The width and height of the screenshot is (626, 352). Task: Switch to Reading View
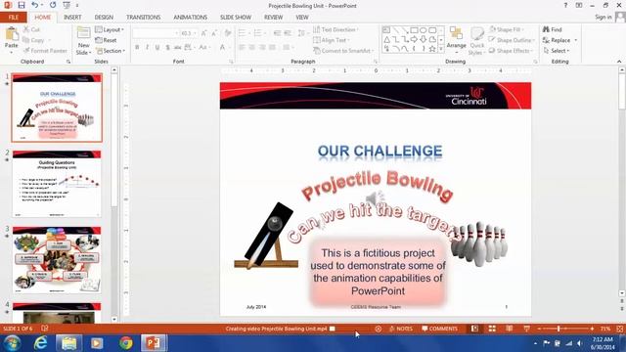point(509,329)
